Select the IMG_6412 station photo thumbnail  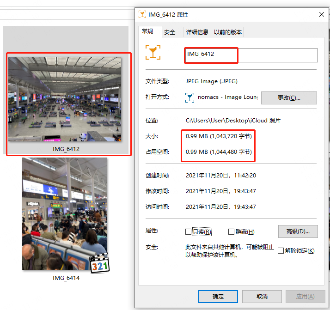(65, 99)
